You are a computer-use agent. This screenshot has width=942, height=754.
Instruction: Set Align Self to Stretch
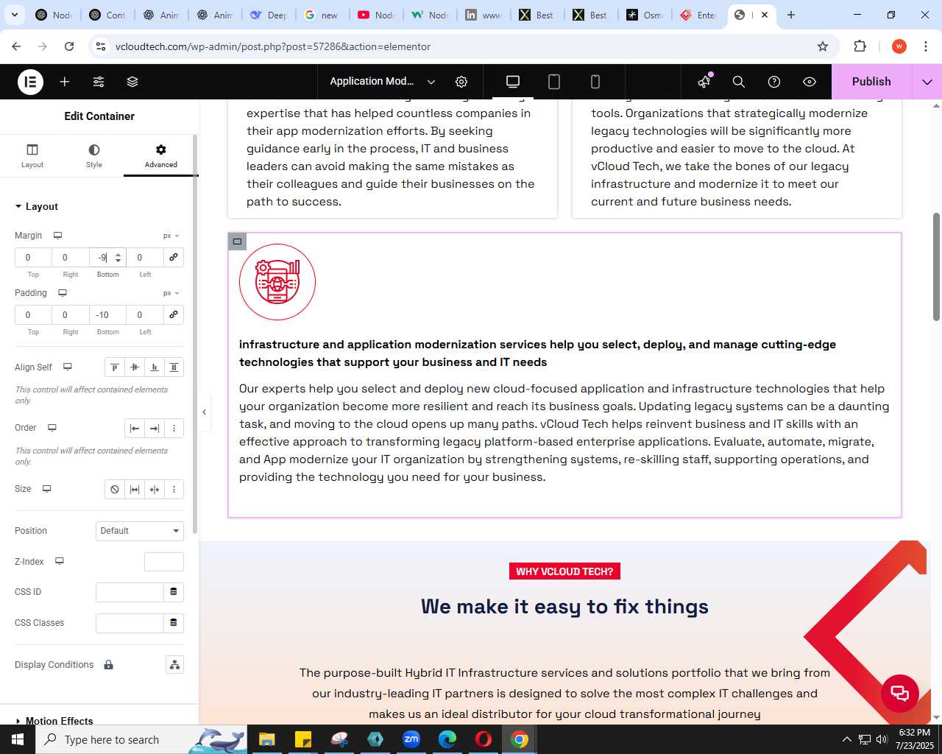coord(174,367)
